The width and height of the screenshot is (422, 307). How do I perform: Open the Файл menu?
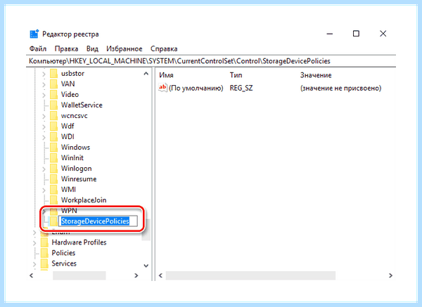38,48
